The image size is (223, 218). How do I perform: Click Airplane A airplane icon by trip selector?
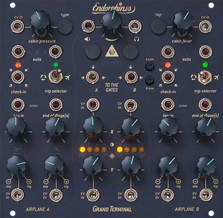coord(68,77)
